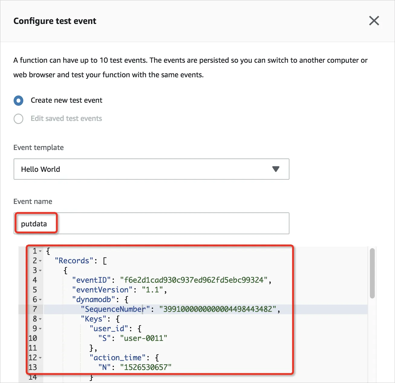Select Edit saved test events radio
Image resolution: width=395 pixels, height=383 pixels.
[x=18, y=119]
